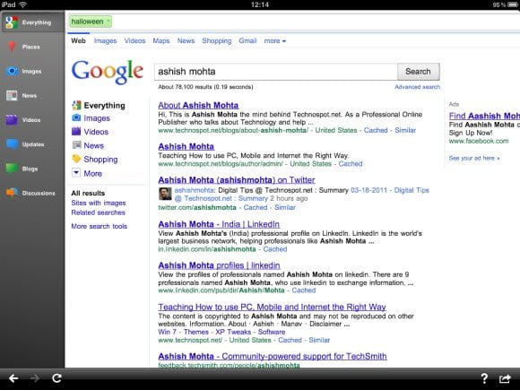Image resolution: width=520 pixels, height=390 pixels.
Task: Open the help question mark icon
Action: (x=484, y=378)
